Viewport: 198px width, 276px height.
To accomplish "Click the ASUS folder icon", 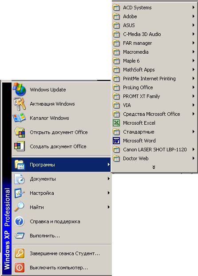I will pyautogui.click(x=116, y=25).
